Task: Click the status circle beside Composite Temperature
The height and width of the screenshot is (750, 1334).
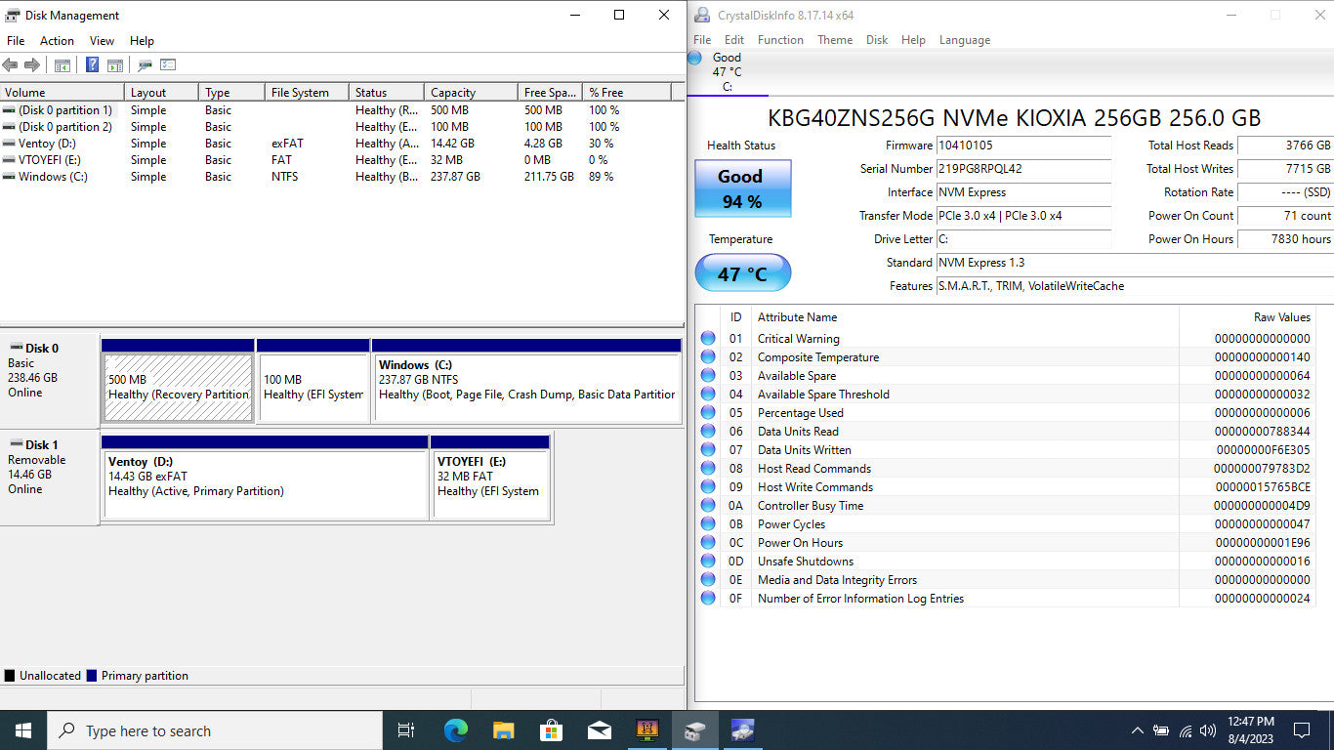Action: (x=708, y=357)
